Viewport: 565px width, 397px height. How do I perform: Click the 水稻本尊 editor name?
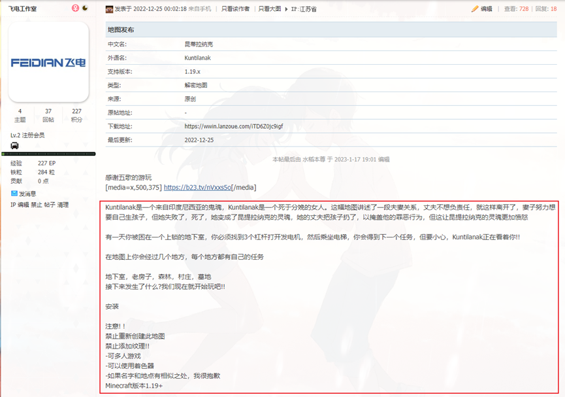click(314, 159)
